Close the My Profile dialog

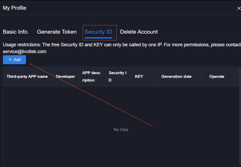click(x=239, y=8)
